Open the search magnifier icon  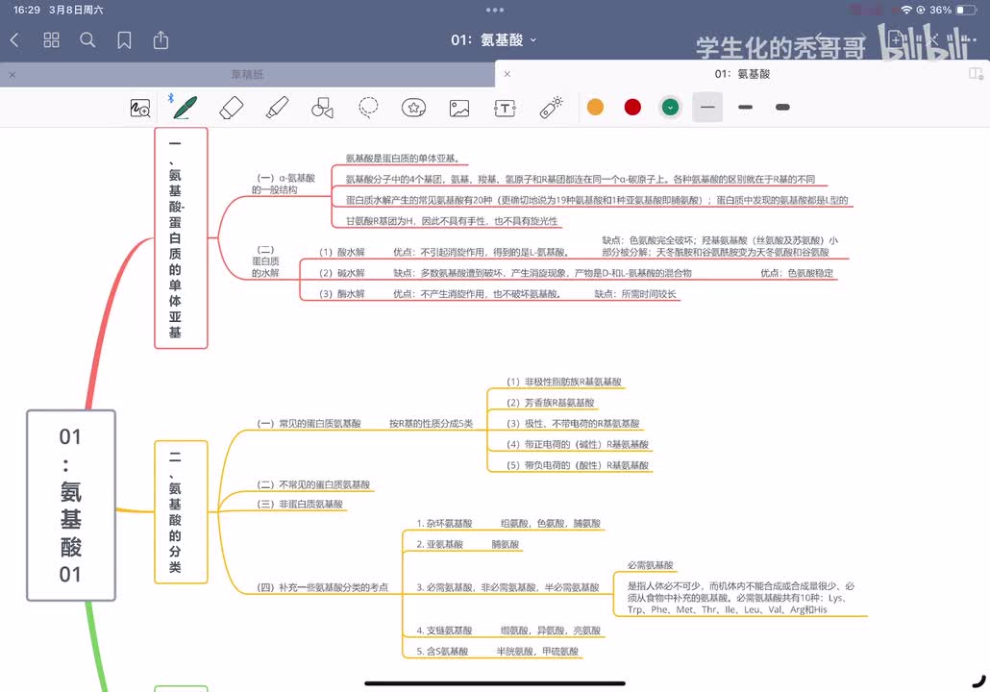(x=87, y=40)
